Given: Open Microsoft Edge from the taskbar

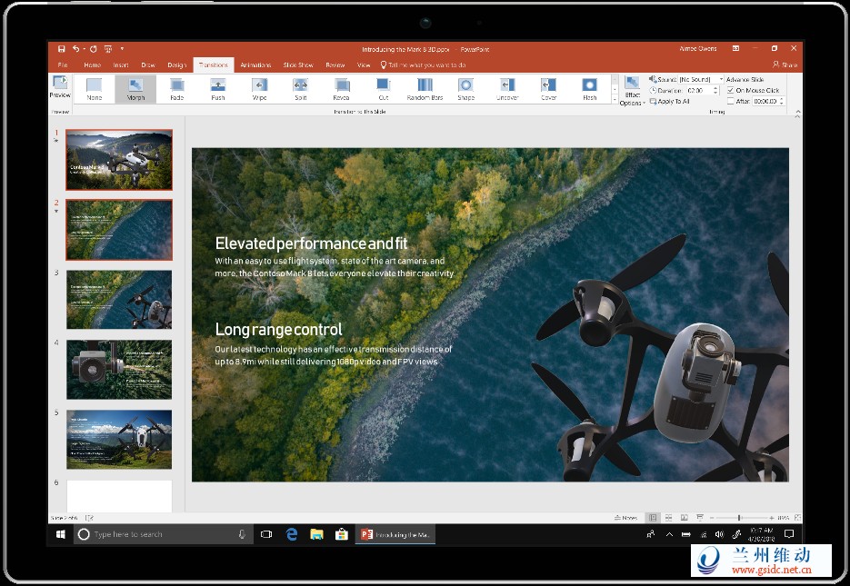Looking at the screenshot, I should point(292,534).
